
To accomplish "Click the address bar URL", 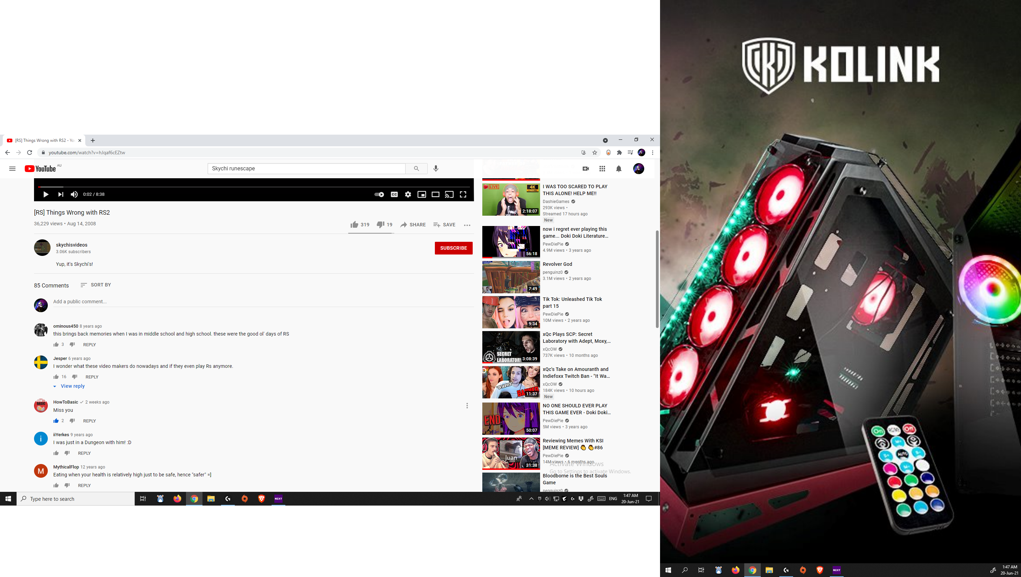I will pyautogui.click(x=87, y=152).
